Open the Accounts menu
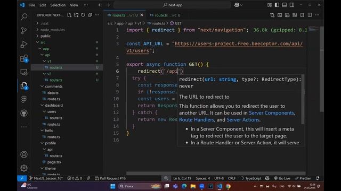The height and width of the screenshot is (191, 341). pyautogui.click(x=24, y=154)
